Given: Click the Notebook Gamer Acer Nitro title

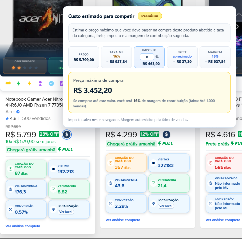Looking at the screenshot, I should [34, 102].
